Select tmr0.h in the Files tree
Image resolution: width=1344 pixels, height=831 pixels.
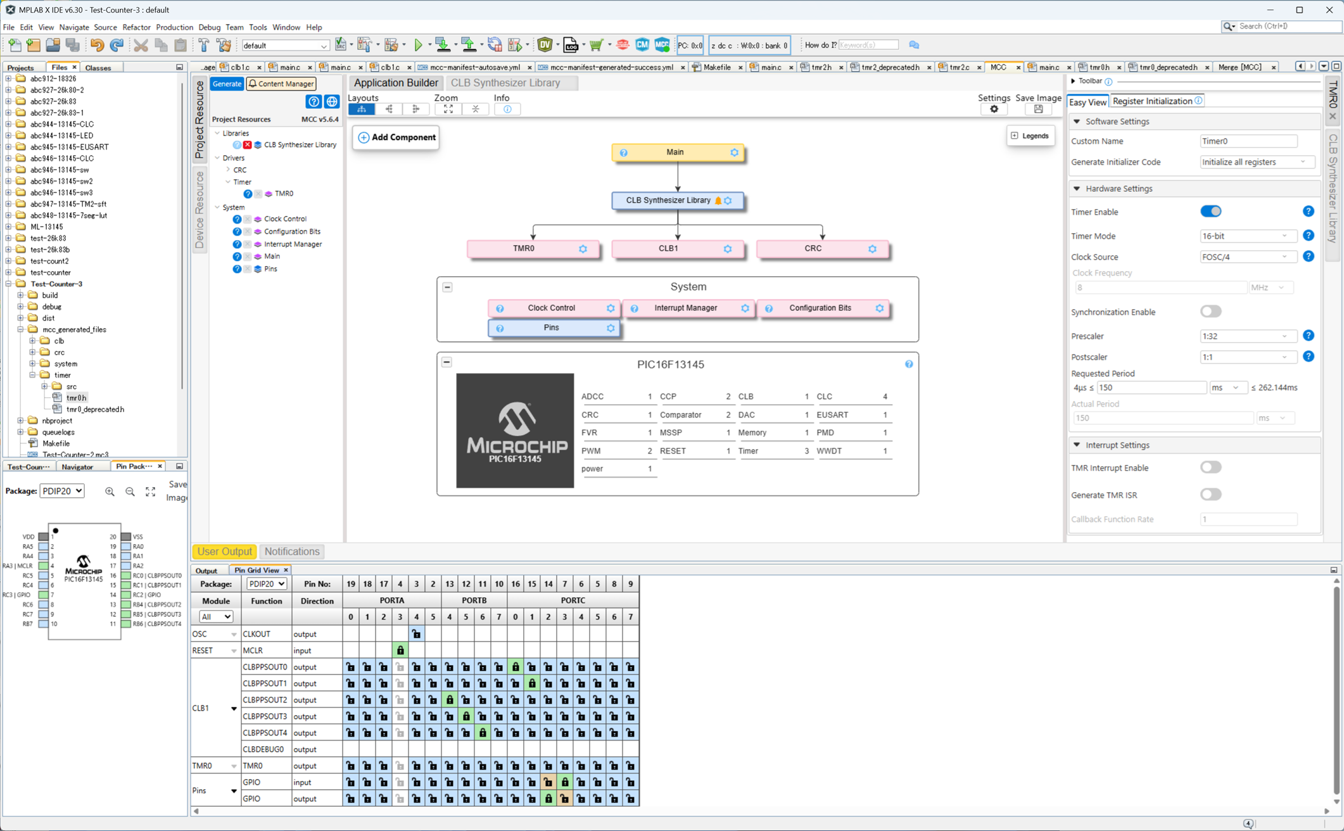pos(77,398)
